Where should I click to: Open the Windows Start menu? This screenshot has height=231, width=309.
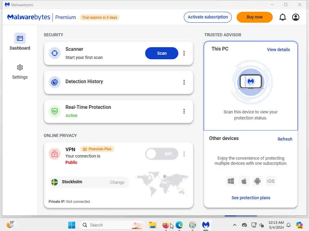point(72,225)
